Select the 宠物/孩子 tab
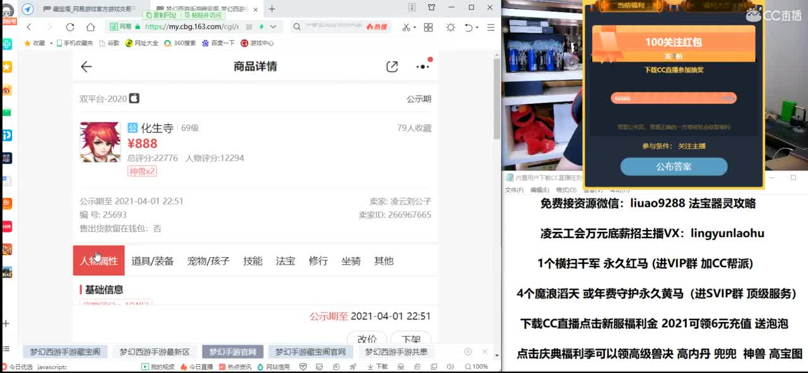The width and height of the screenshot is (808, 373). tap(208, 261)
